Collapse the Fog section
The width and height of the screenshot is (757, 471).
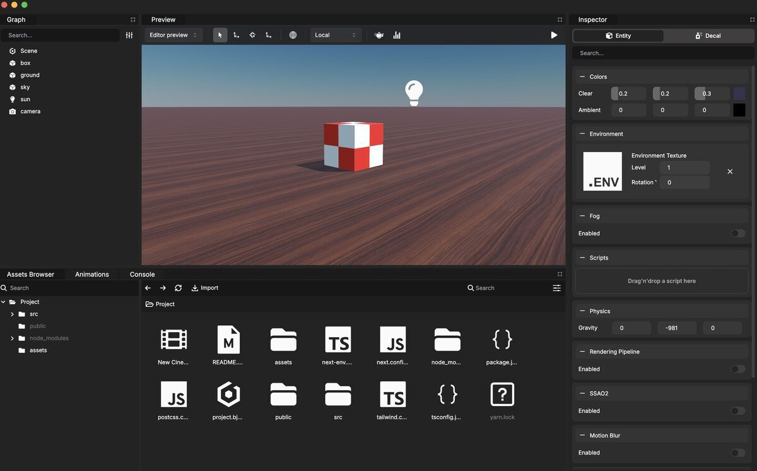pyautogui.click(x=582, y=216)
